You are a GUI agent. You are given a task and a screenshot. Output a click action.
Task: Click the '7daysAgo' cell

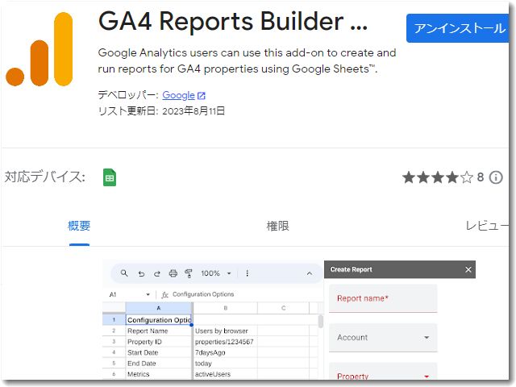coord(226,352)
